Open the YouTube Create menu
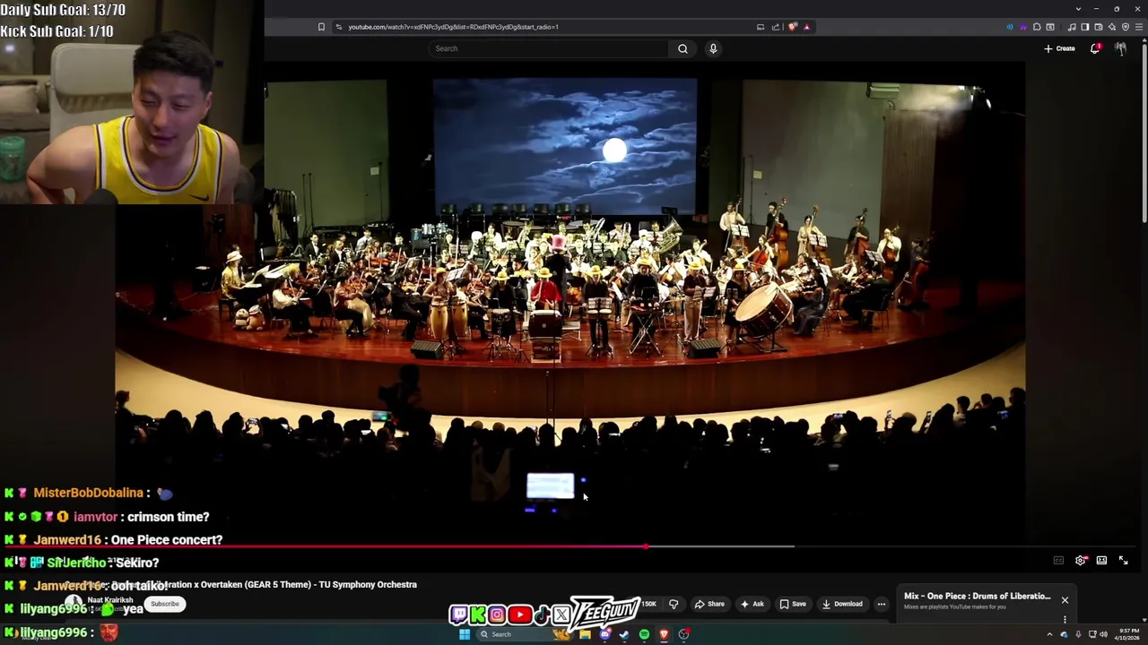 click(1059, 48)
